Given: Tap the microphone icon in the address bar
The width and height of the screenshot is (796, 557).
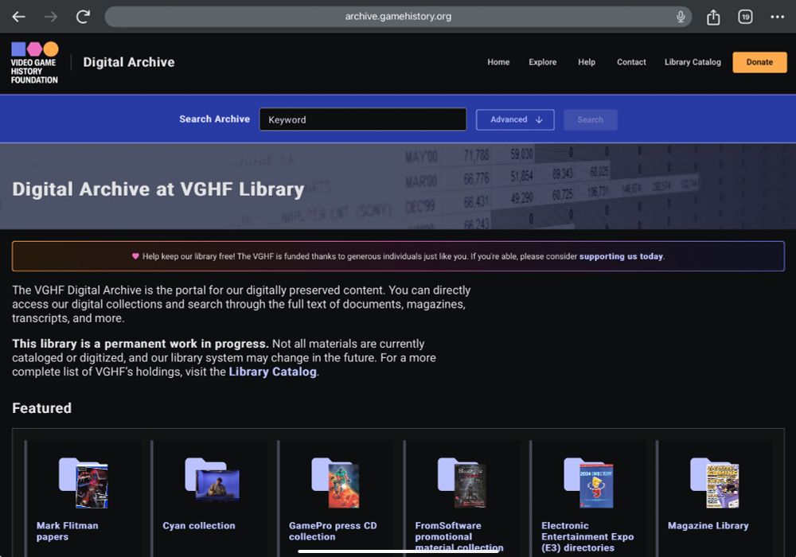Looking at the screenshot, I should (x=681, y=17).
